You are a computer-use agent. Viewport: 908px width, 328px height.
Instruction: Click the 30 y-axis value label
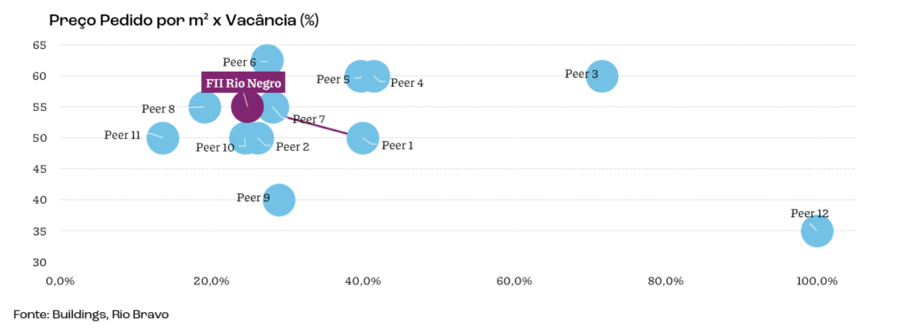click(41, 262)
